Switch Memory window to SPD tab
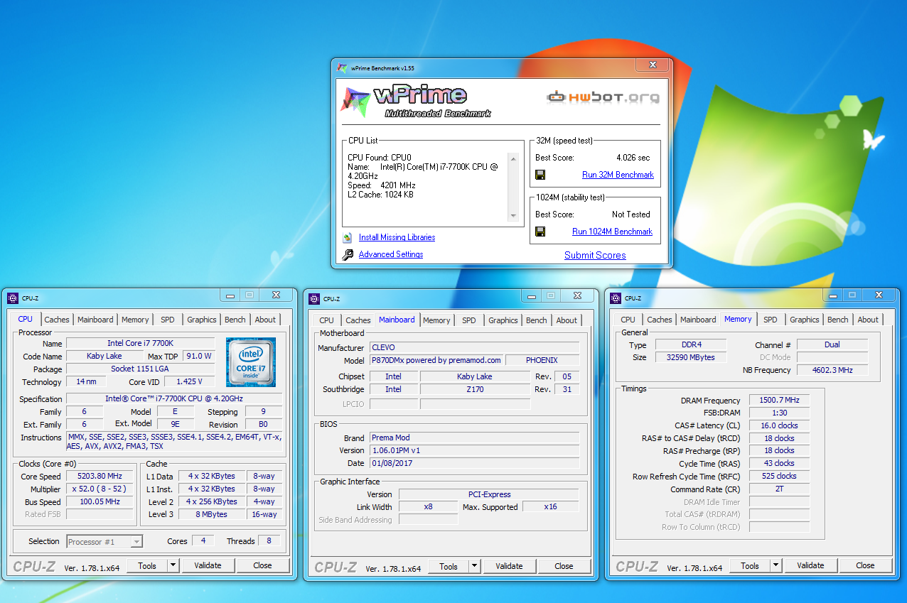This screenshot has height=603, width=907. click(771, 320)
